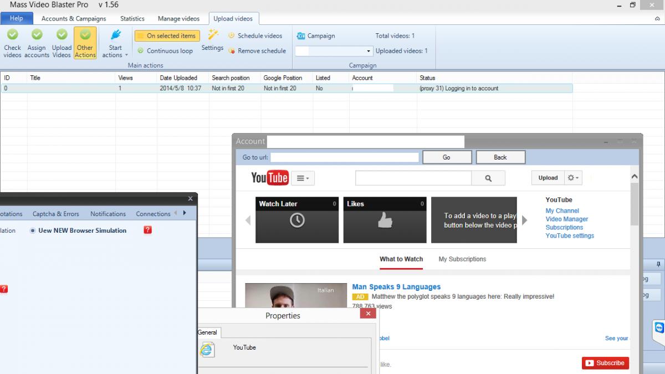Viewport: 665px width, 374px height.
Task: Click the Assign accounts ribbon icon
Action: pyautogui.click(x=37, y=35)
